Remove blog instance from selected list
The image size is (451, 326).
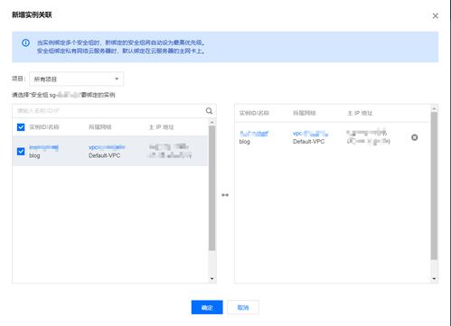click(x=415, y=137)
